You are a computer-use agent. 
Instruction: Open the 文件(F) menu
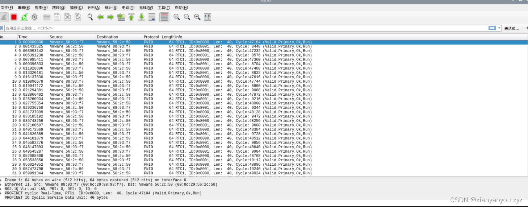[x=7, y=8]
